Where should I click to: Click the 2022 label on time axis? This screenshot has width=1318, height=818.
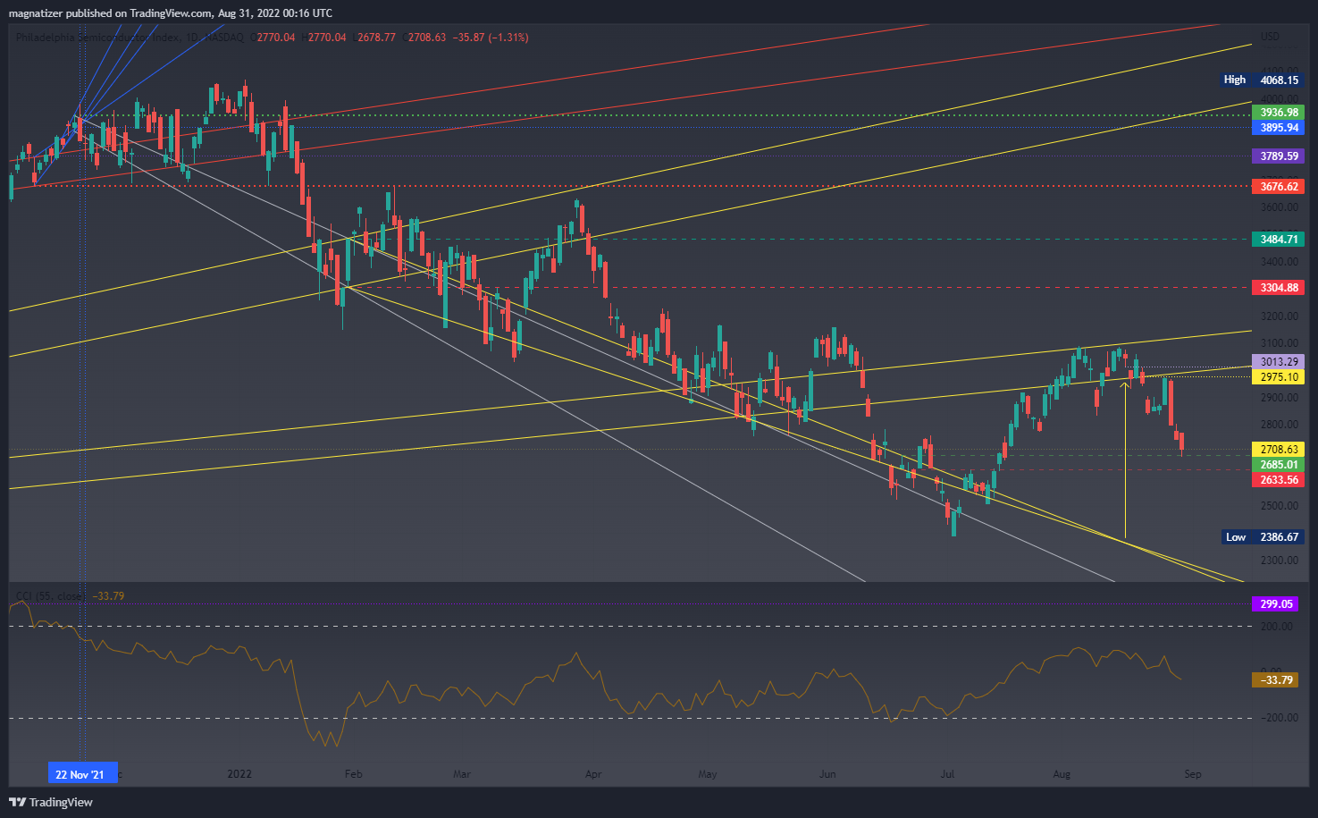pos(239,774)
